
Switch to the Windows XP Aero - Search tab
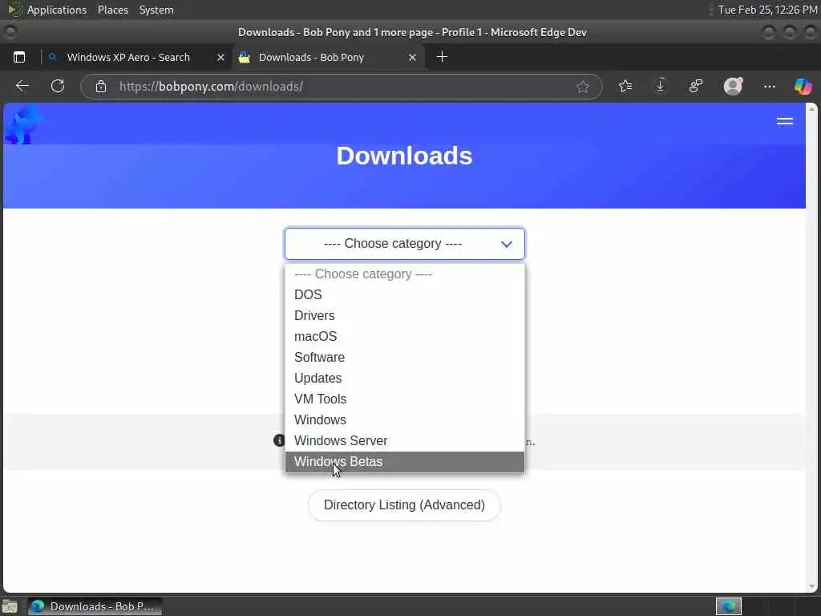(137, 57)
